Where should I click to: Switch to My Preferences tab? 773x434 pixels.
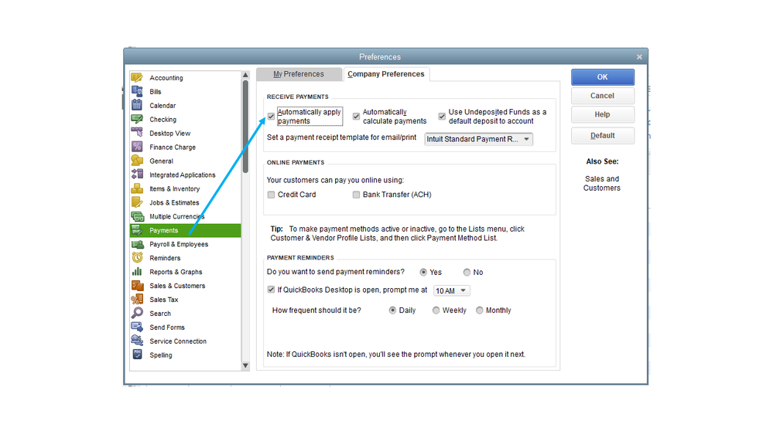[299, 74]
